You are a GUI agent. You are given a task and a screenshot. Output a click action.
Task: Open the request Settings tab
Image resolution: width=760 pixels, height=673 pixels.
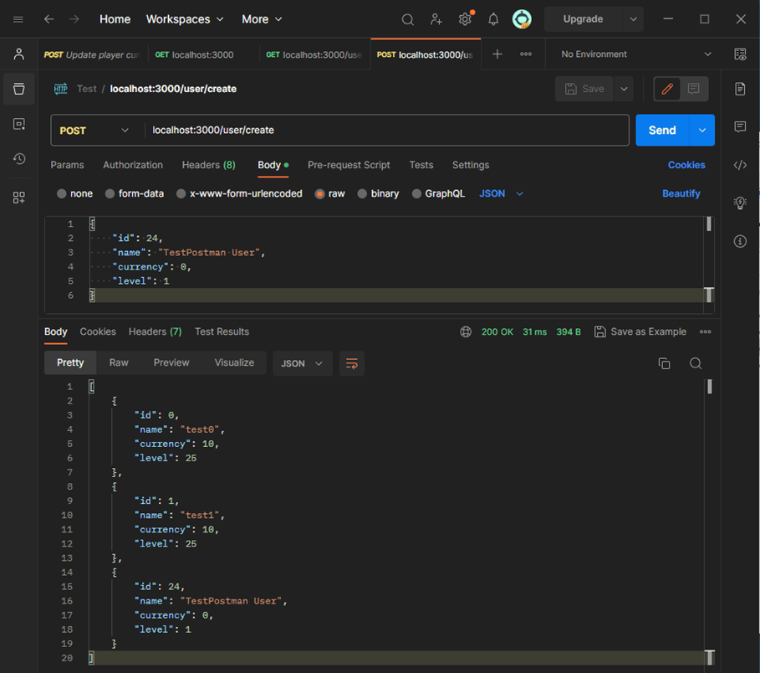[x=471, y=165]
